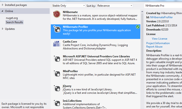The image size is (182, 109).
Task: Expand the Installed packages node
Action: (x=3, y=5)
